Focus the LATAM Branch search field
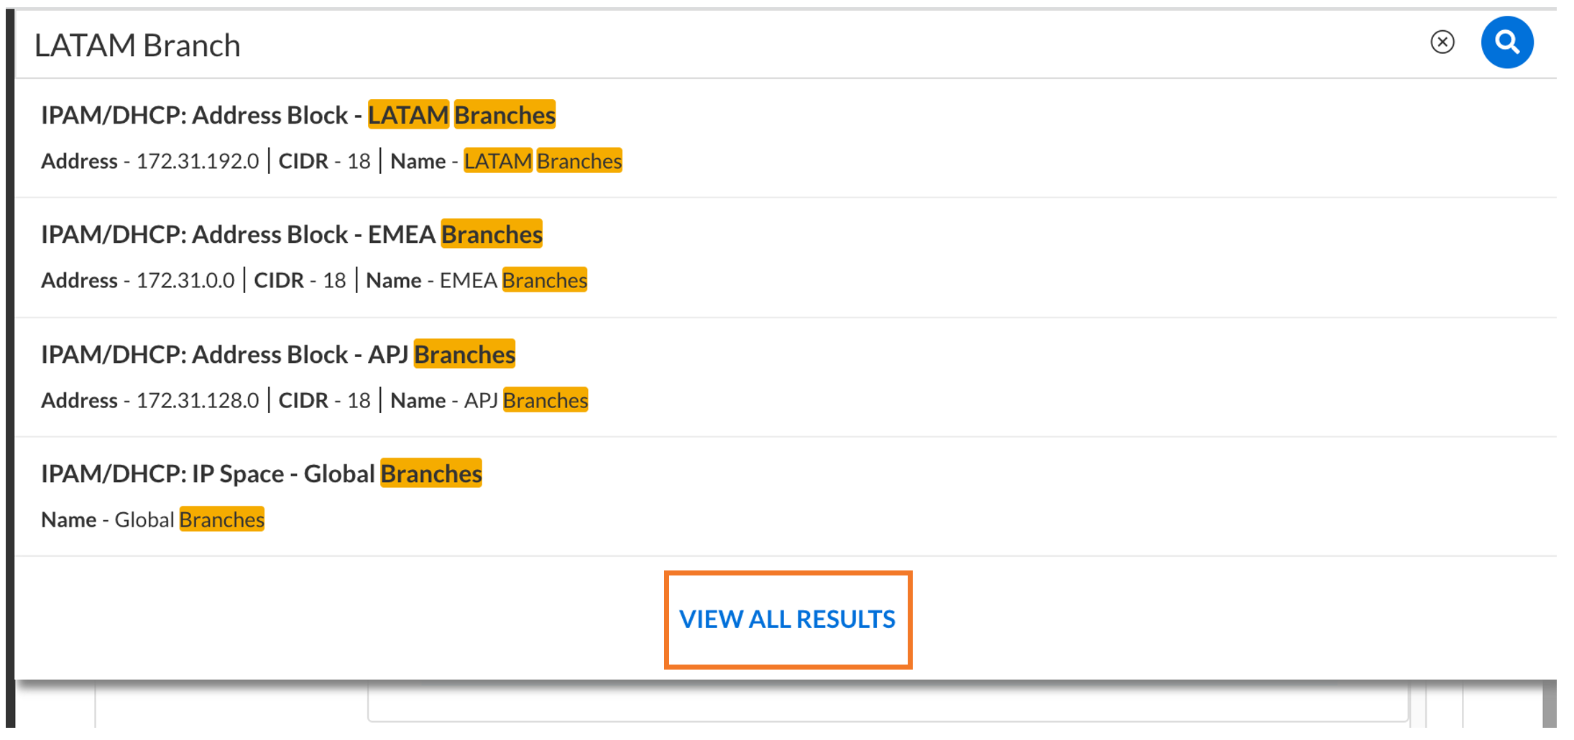The width and height of the screenshot is (1574, 740). point(719,45)
